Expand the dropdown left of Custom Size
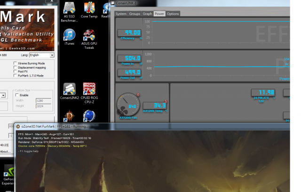This screenshot has height=192, width=301. click(3, 95)
